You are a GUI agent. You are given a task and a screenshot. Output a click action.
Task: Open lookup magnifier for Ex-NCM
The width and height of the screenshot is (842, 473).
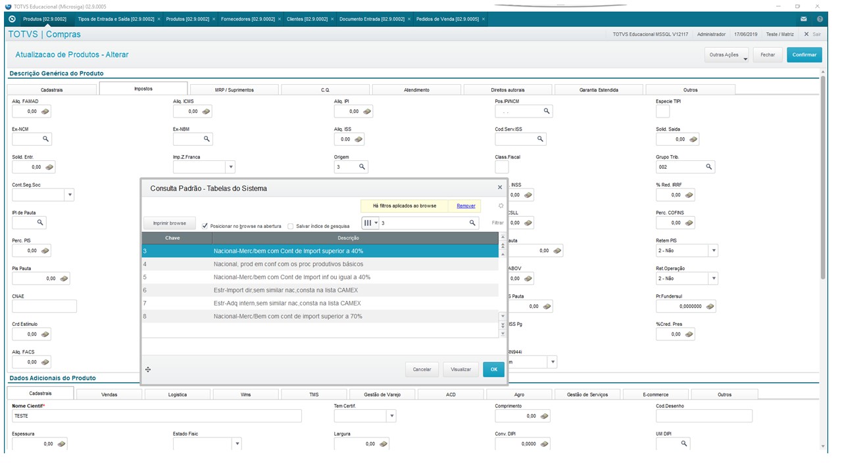tap(45, 139)
